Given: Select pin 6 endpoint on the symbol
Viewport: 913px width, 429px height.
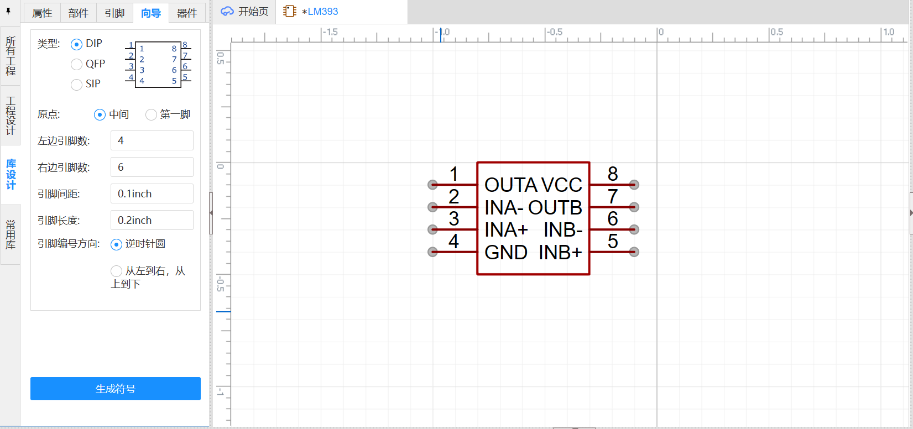Looking at the screenshot, I should 634,229.
